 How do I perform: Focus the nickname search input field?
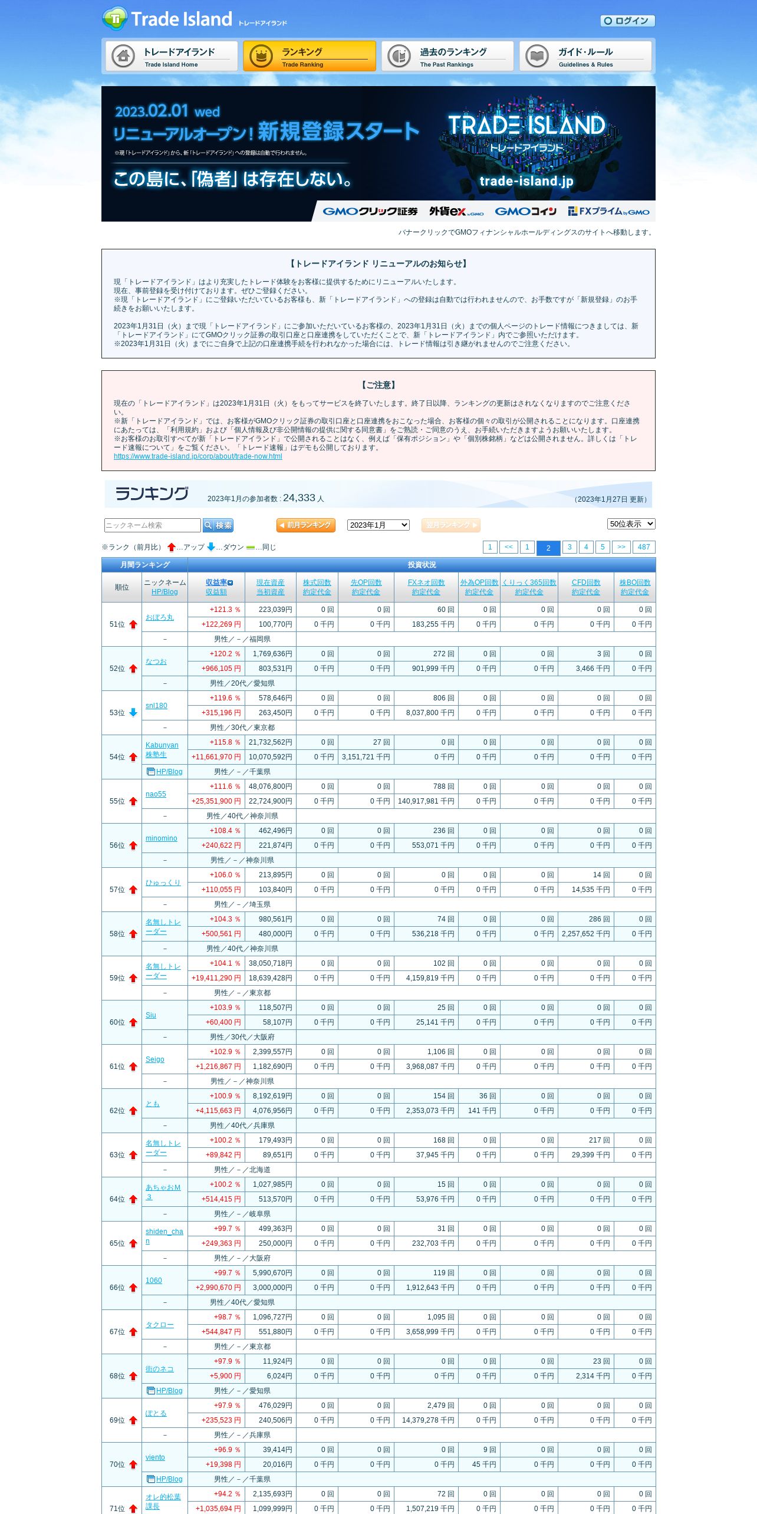pos(153,525)
